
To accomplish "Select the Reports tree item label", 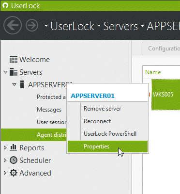I will point(31,148).
